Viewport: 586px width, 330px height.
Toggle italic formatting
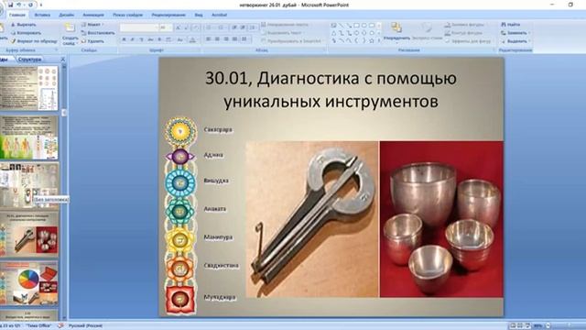(x=132, y=39)
